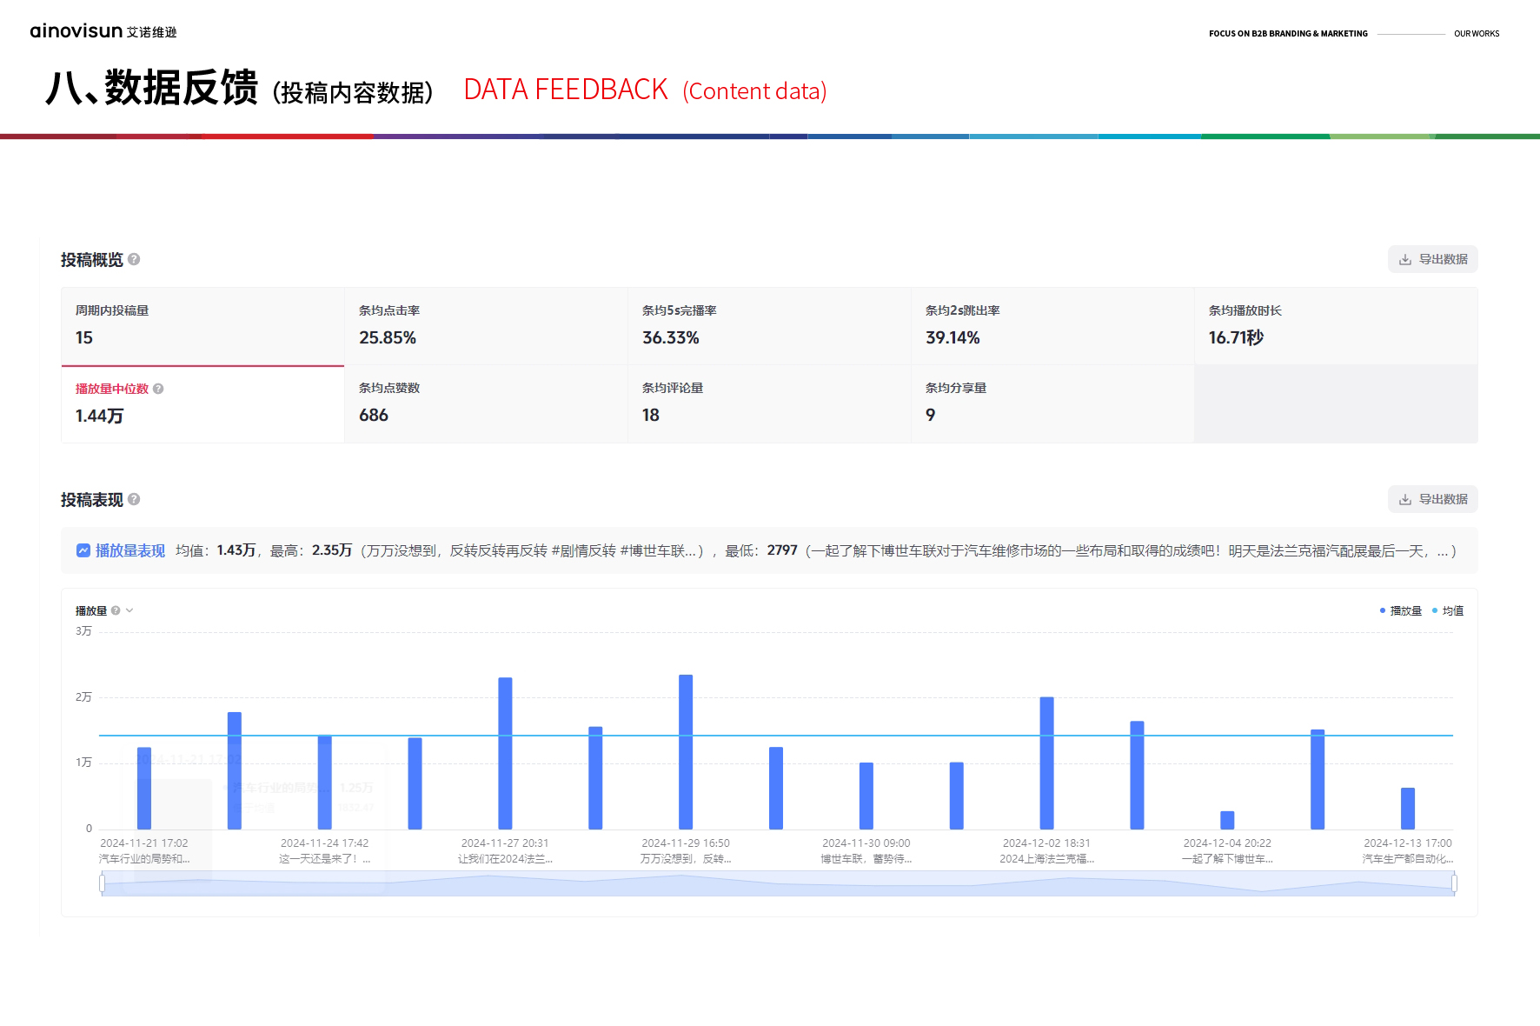Toggle the 均值 legend series
The width and height of the screenshot is (1540, 1026).
pos(1448,610)
